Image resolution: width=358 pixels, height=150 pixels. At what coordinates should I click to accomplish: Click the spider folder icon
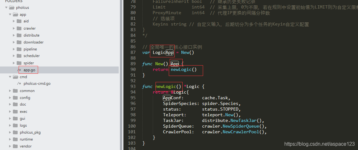point(19,63)
